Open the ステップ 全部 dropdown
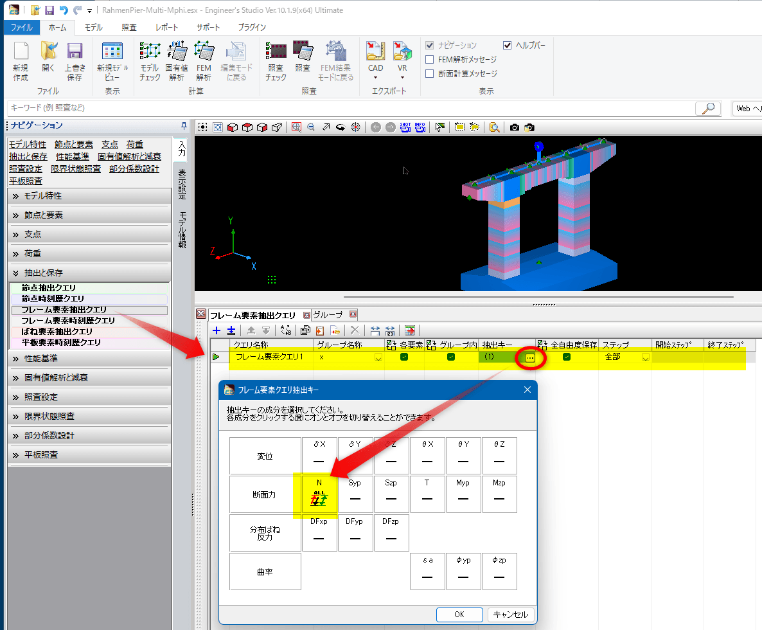This screenshot has width=762, height=630. [x=645, y=357]
